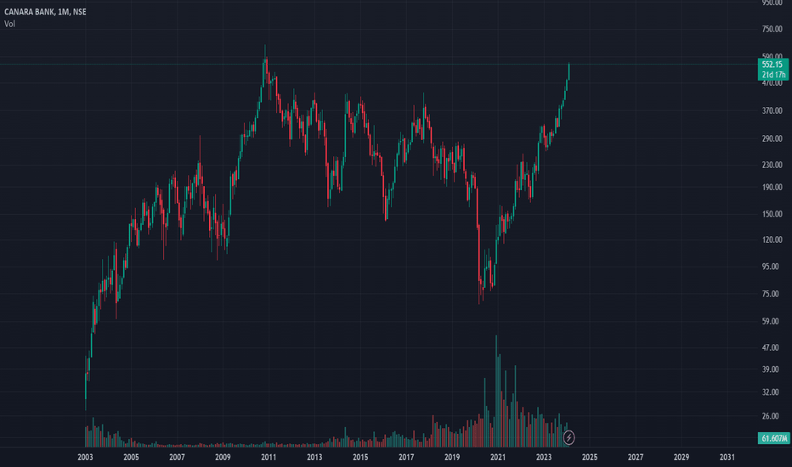This screenshot has width=792, height=467.
Task: Click the 2031 label on the time axis
Action: [x=727, y=457]
